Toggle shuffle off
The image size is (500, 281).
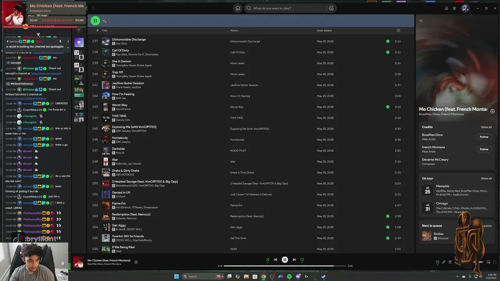(268, 260)
